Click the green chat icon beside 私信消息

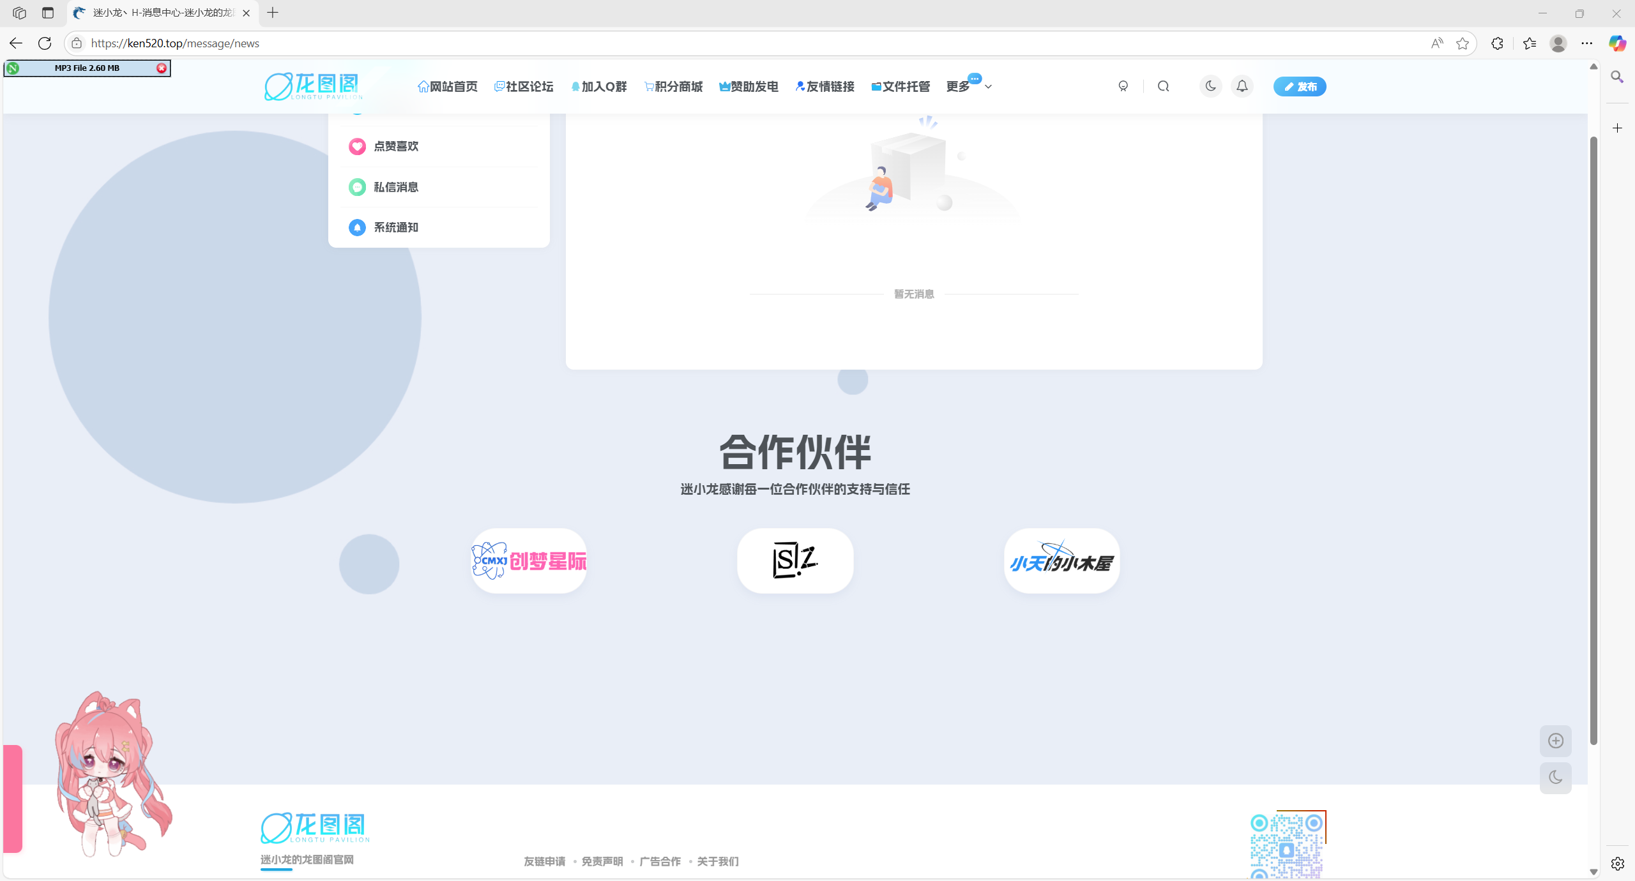pos(357,187)
